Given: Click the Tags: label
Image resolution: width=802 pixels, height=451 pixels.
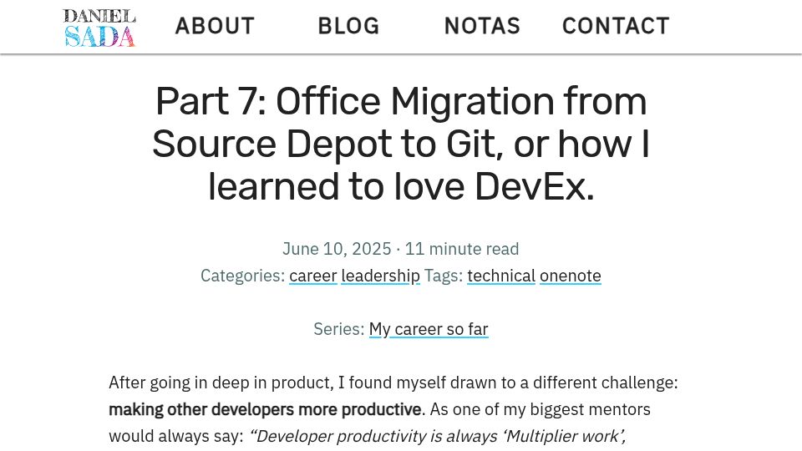Looking at the screenshot, I should [444, 276].
